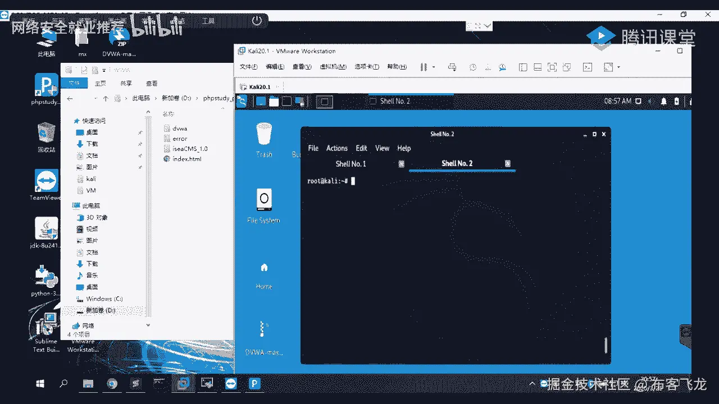Open VMware snapshot manager icon
The width and height of the screenshot is (719, 404).
tap(502, 67)
